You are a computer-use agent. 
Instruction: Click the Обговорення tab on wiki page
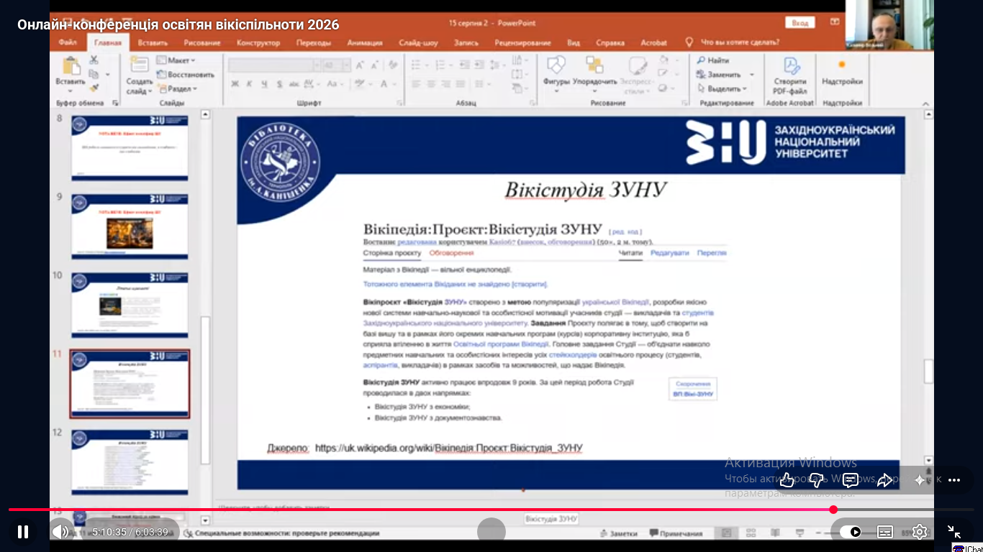451,253
